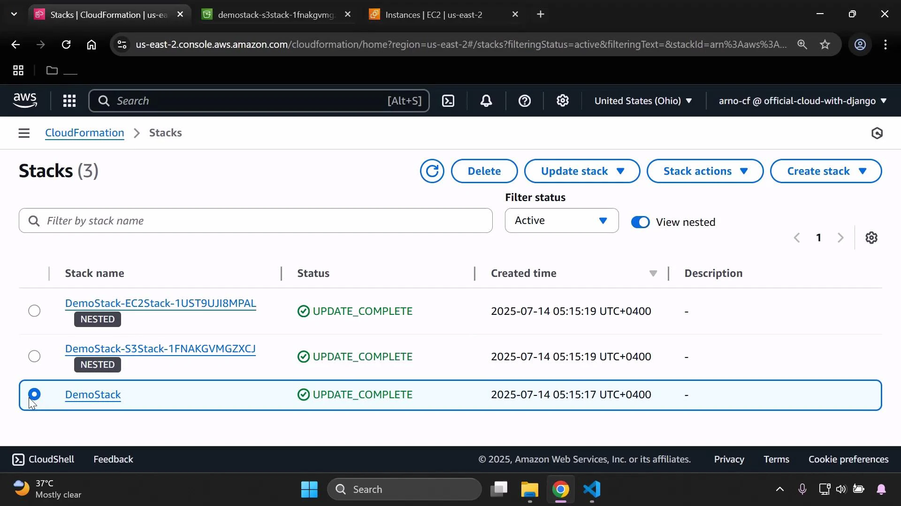
Task: Open CloudShell from the top navigation bar
Action: tap(448, 101)
